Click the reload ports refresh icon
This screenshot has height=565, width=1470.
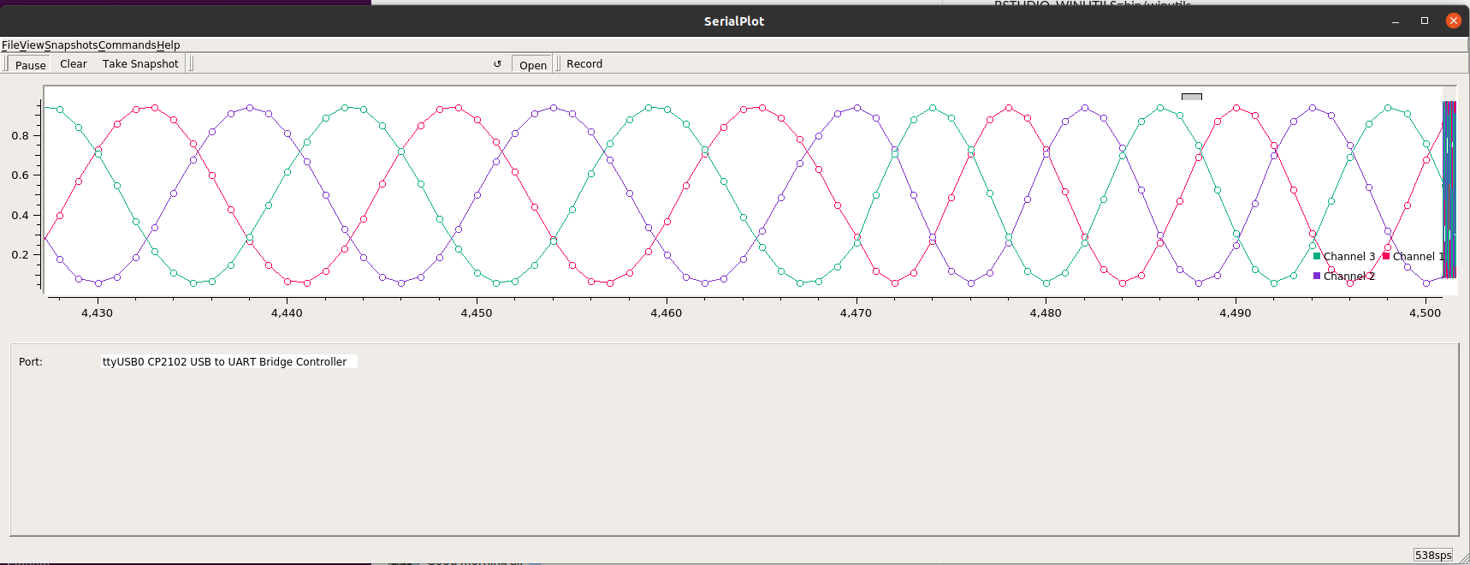pyautogui.click(x=497, y=64)
